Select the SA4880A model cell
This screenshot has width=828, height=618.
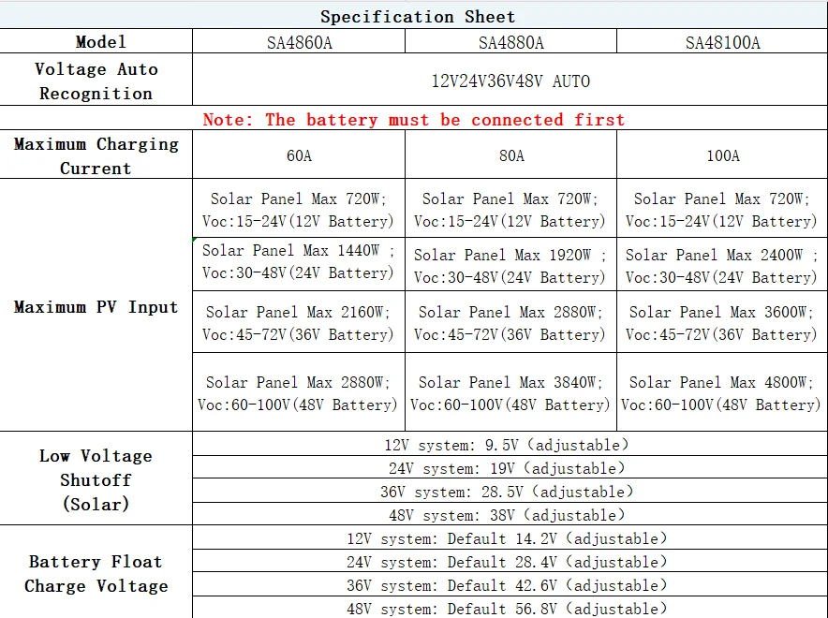tap(510, 41)
